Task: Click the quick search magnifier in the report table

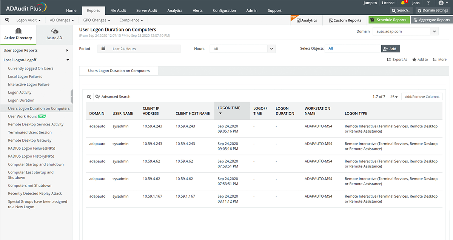Action: (x=89, y=97)
